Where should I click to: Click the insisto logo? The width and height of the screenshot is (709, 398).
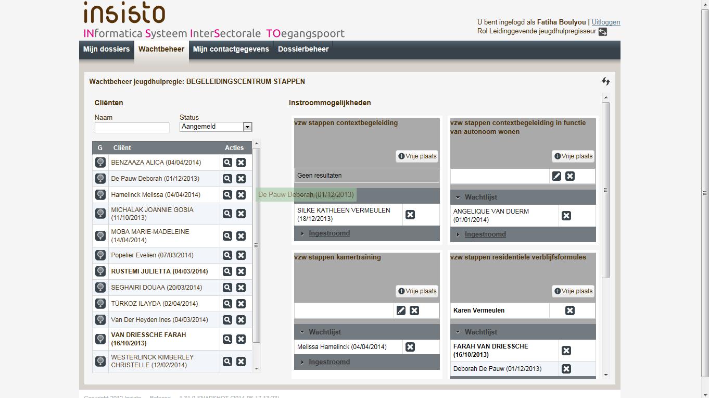[x=124, y=13]
